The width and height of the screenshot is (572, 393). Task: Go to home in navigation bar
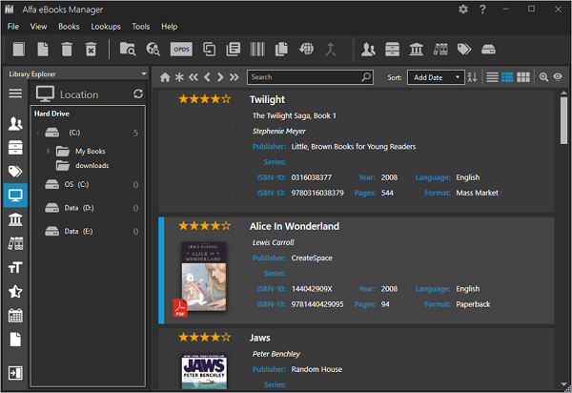click(x=165, y=77)
